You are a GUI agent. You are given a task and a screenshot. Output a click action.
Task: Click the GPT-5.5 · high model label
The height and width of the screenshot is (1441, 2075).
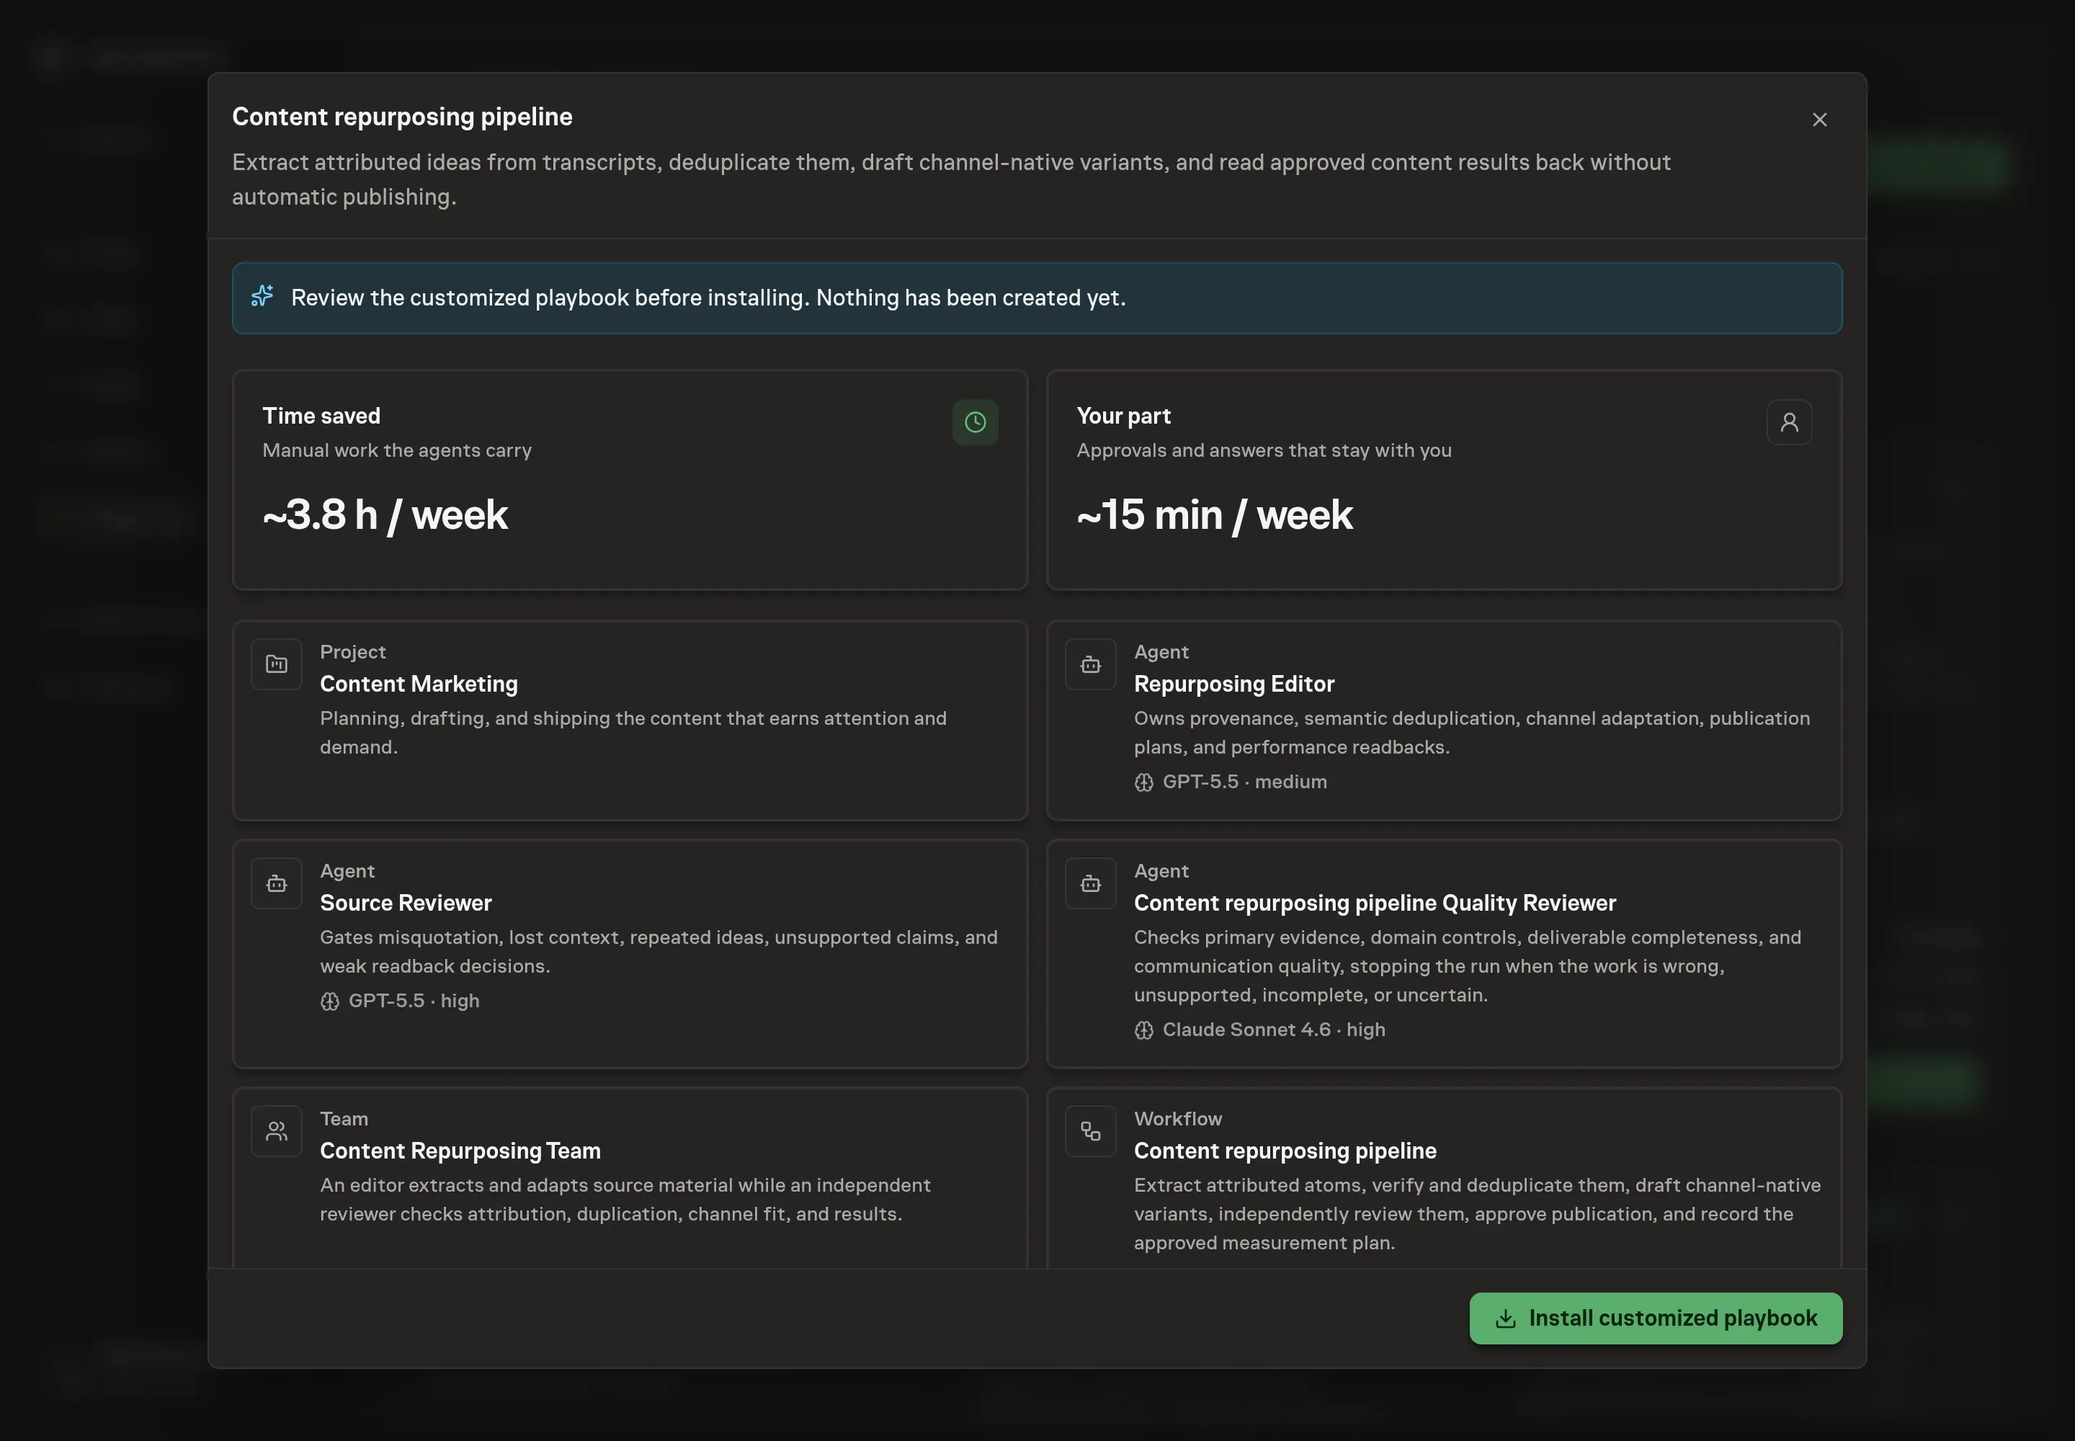pyautogui.click(x=414, y=1000)
